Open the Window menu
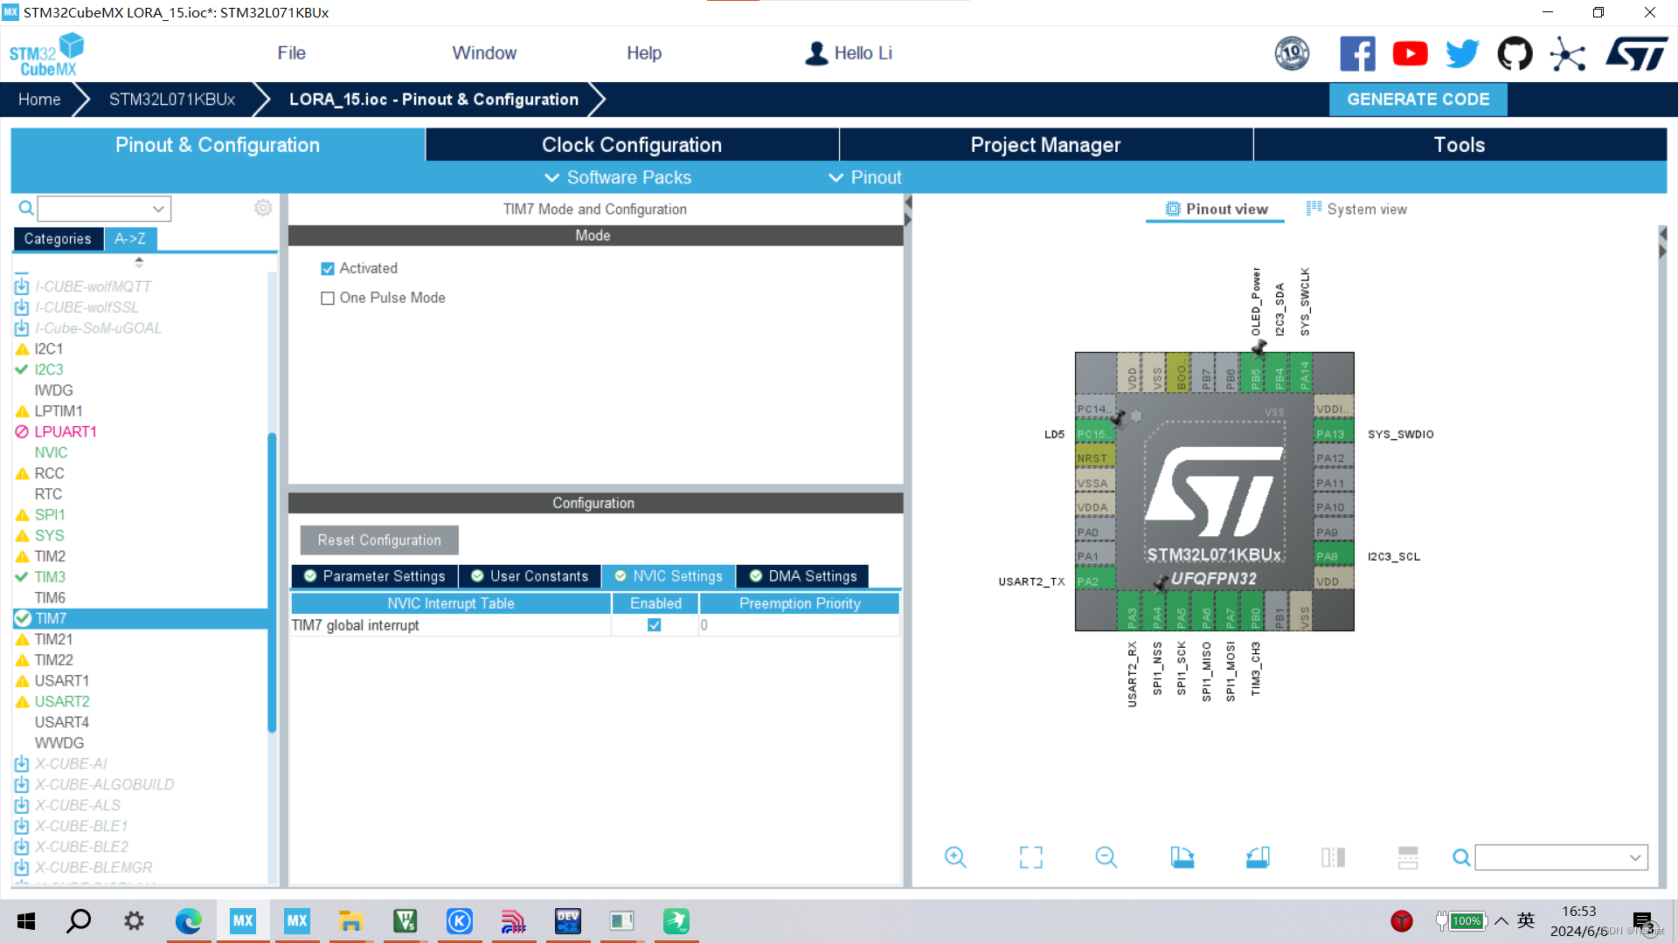 click(484, 53)
